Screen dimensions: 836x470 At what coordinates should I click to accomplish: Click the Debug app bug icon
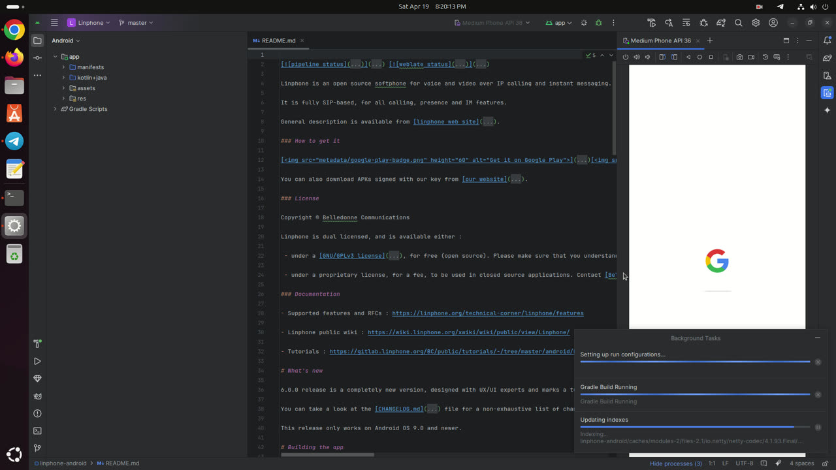tap(598, 23)
